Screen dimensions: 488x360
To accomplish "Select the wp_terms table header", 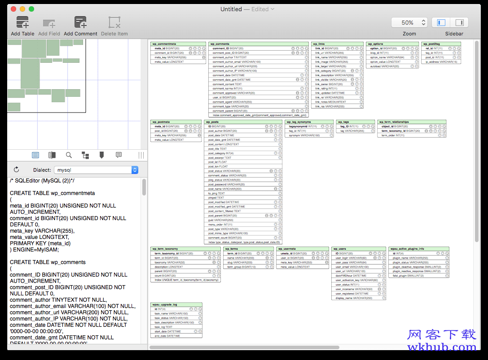I will tap(248, 249).
